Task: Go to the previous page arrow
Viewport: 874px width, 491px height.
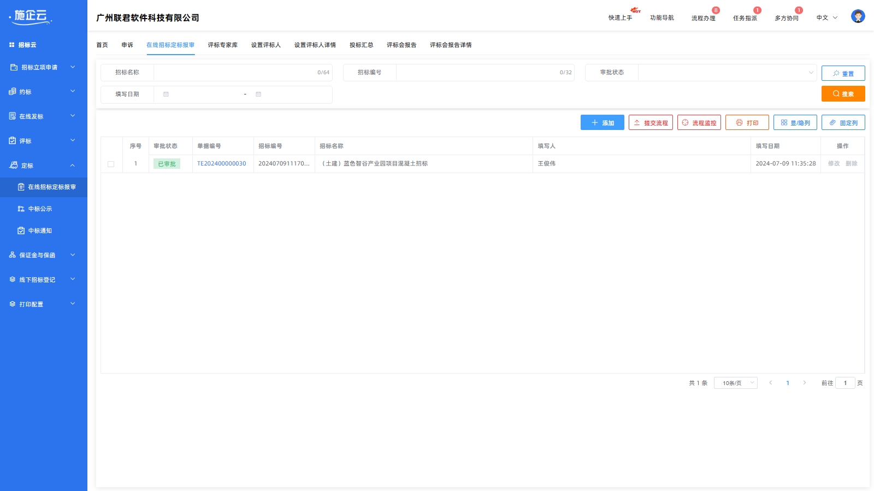Action: (771, 383)
